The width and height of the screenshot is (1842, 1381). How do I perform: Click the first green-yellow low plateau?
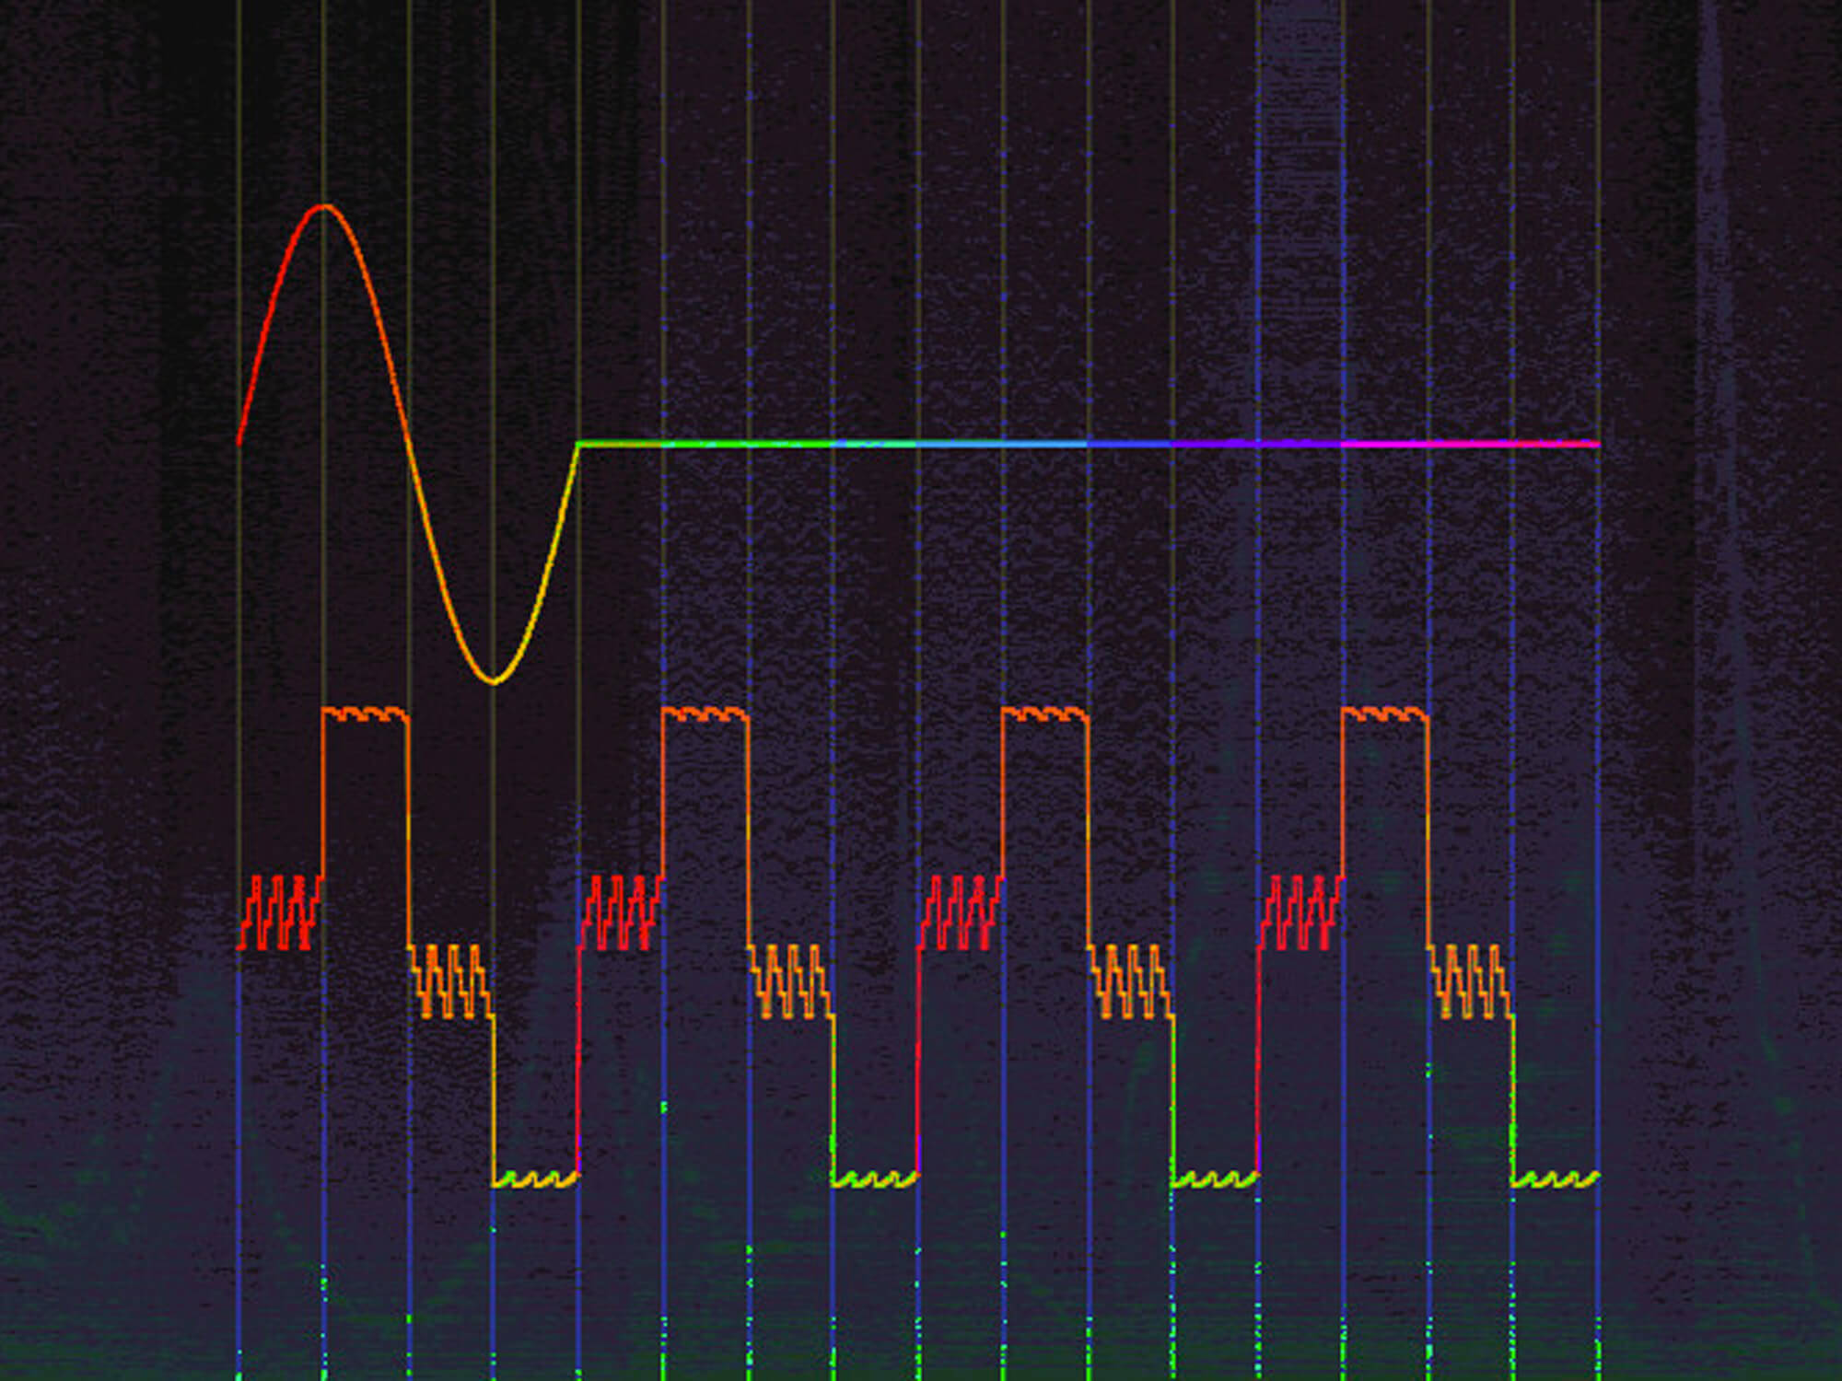[535, 1179]
